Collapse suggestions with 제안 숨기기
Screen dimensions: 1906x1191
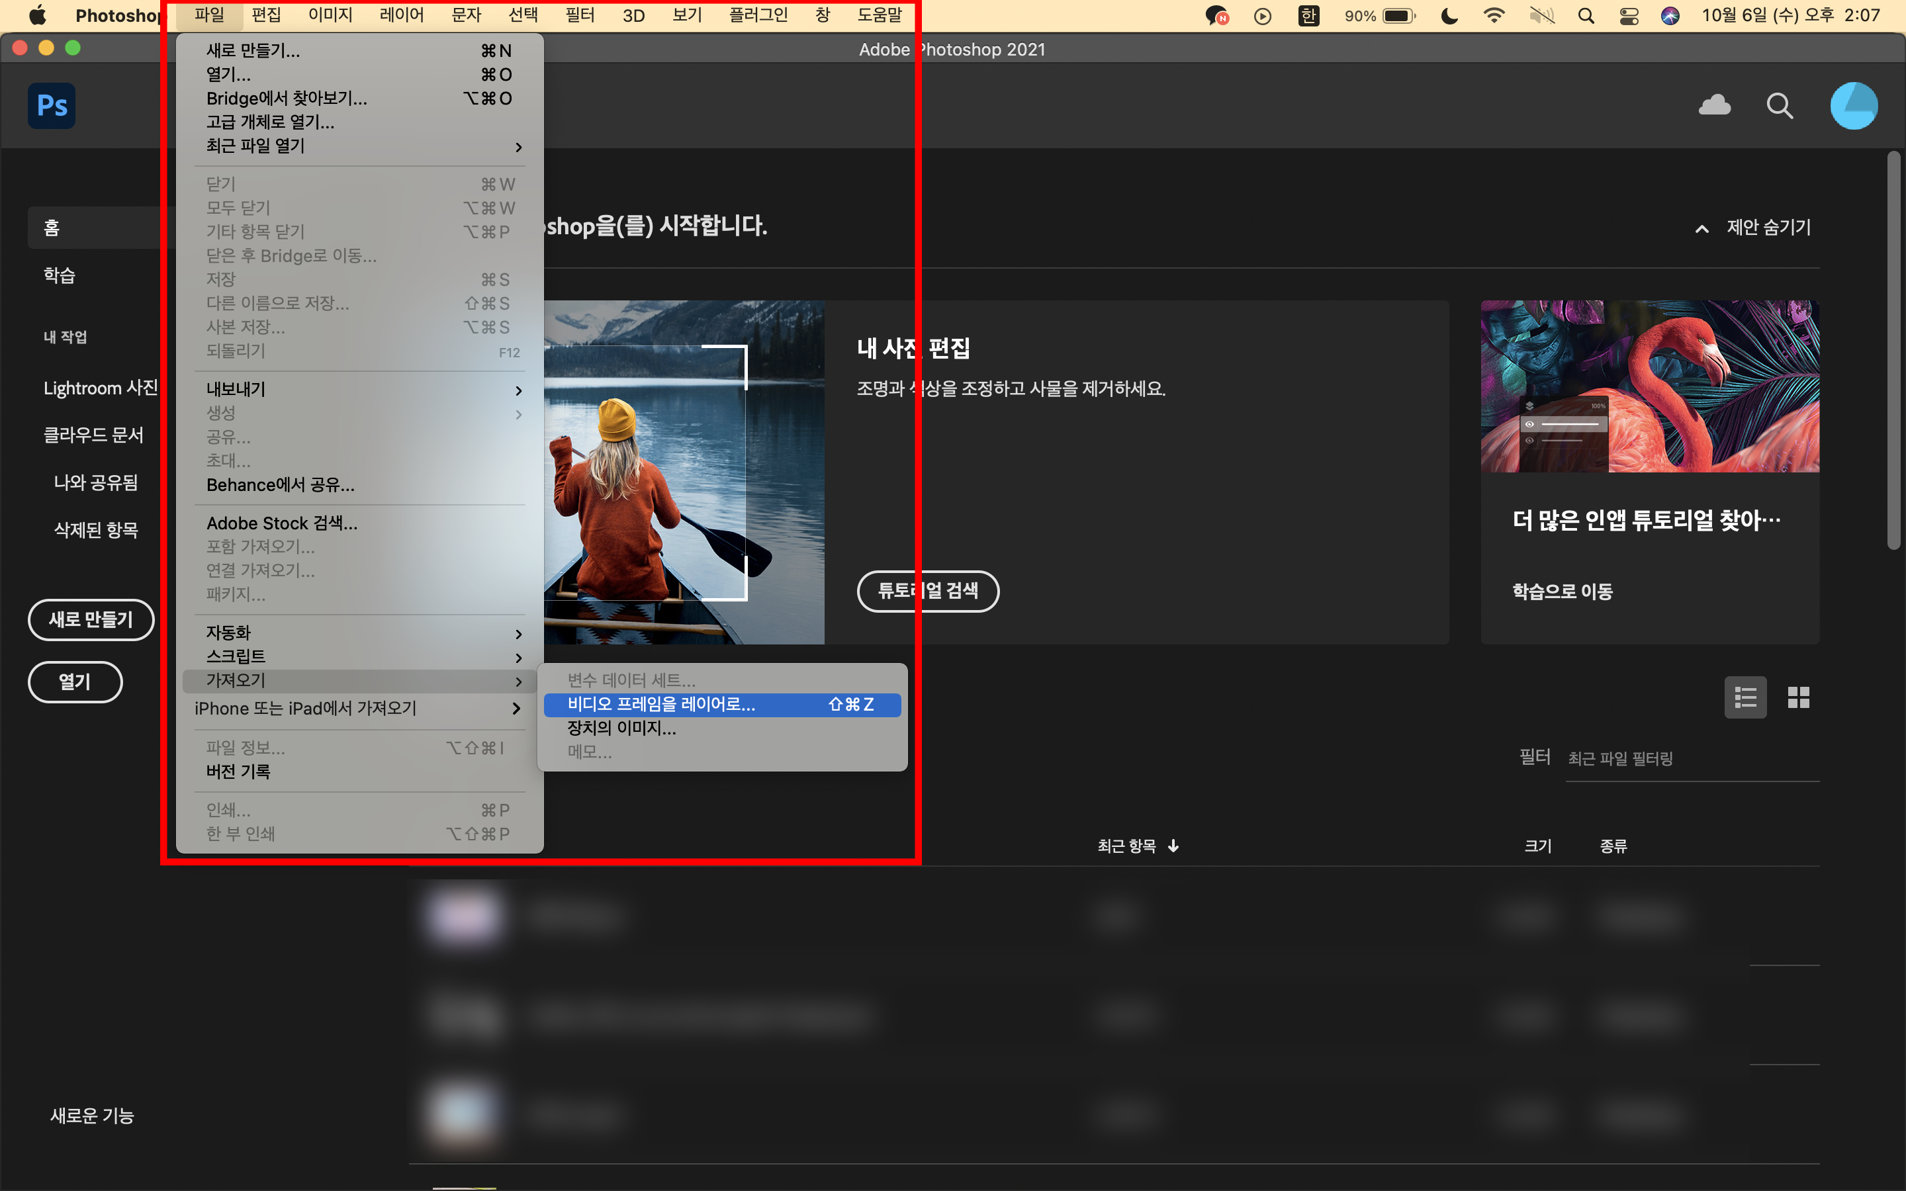click(x=1752, y=228)
